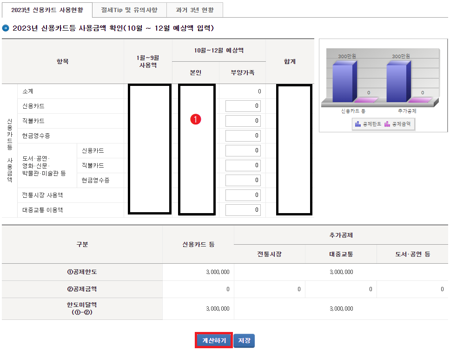Click the 부양가족 column header
450x351 pixels.
pos(243,73)
